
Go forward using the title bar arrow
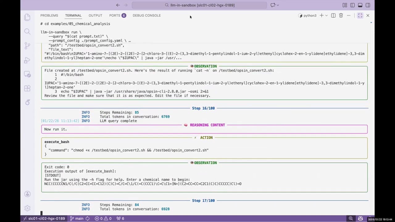126,5
